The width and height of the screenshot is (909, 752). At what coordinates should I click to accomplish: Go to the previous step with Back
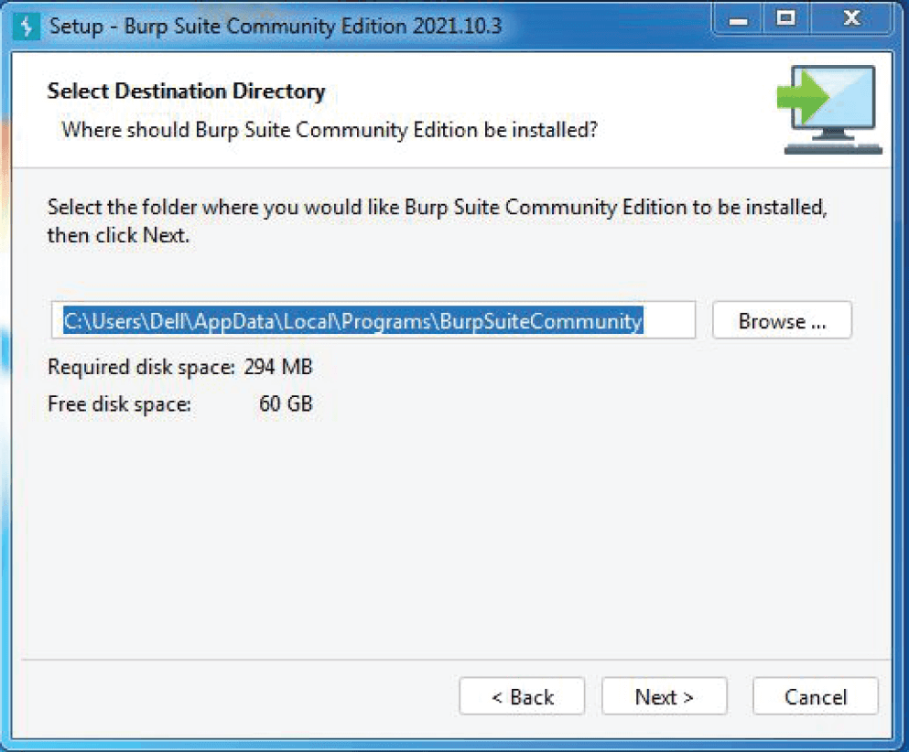(522, 697)
